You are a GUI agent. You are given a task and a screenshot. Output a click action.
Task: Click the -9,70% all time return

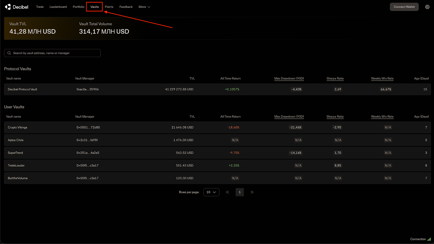click(x=234, y=153)
